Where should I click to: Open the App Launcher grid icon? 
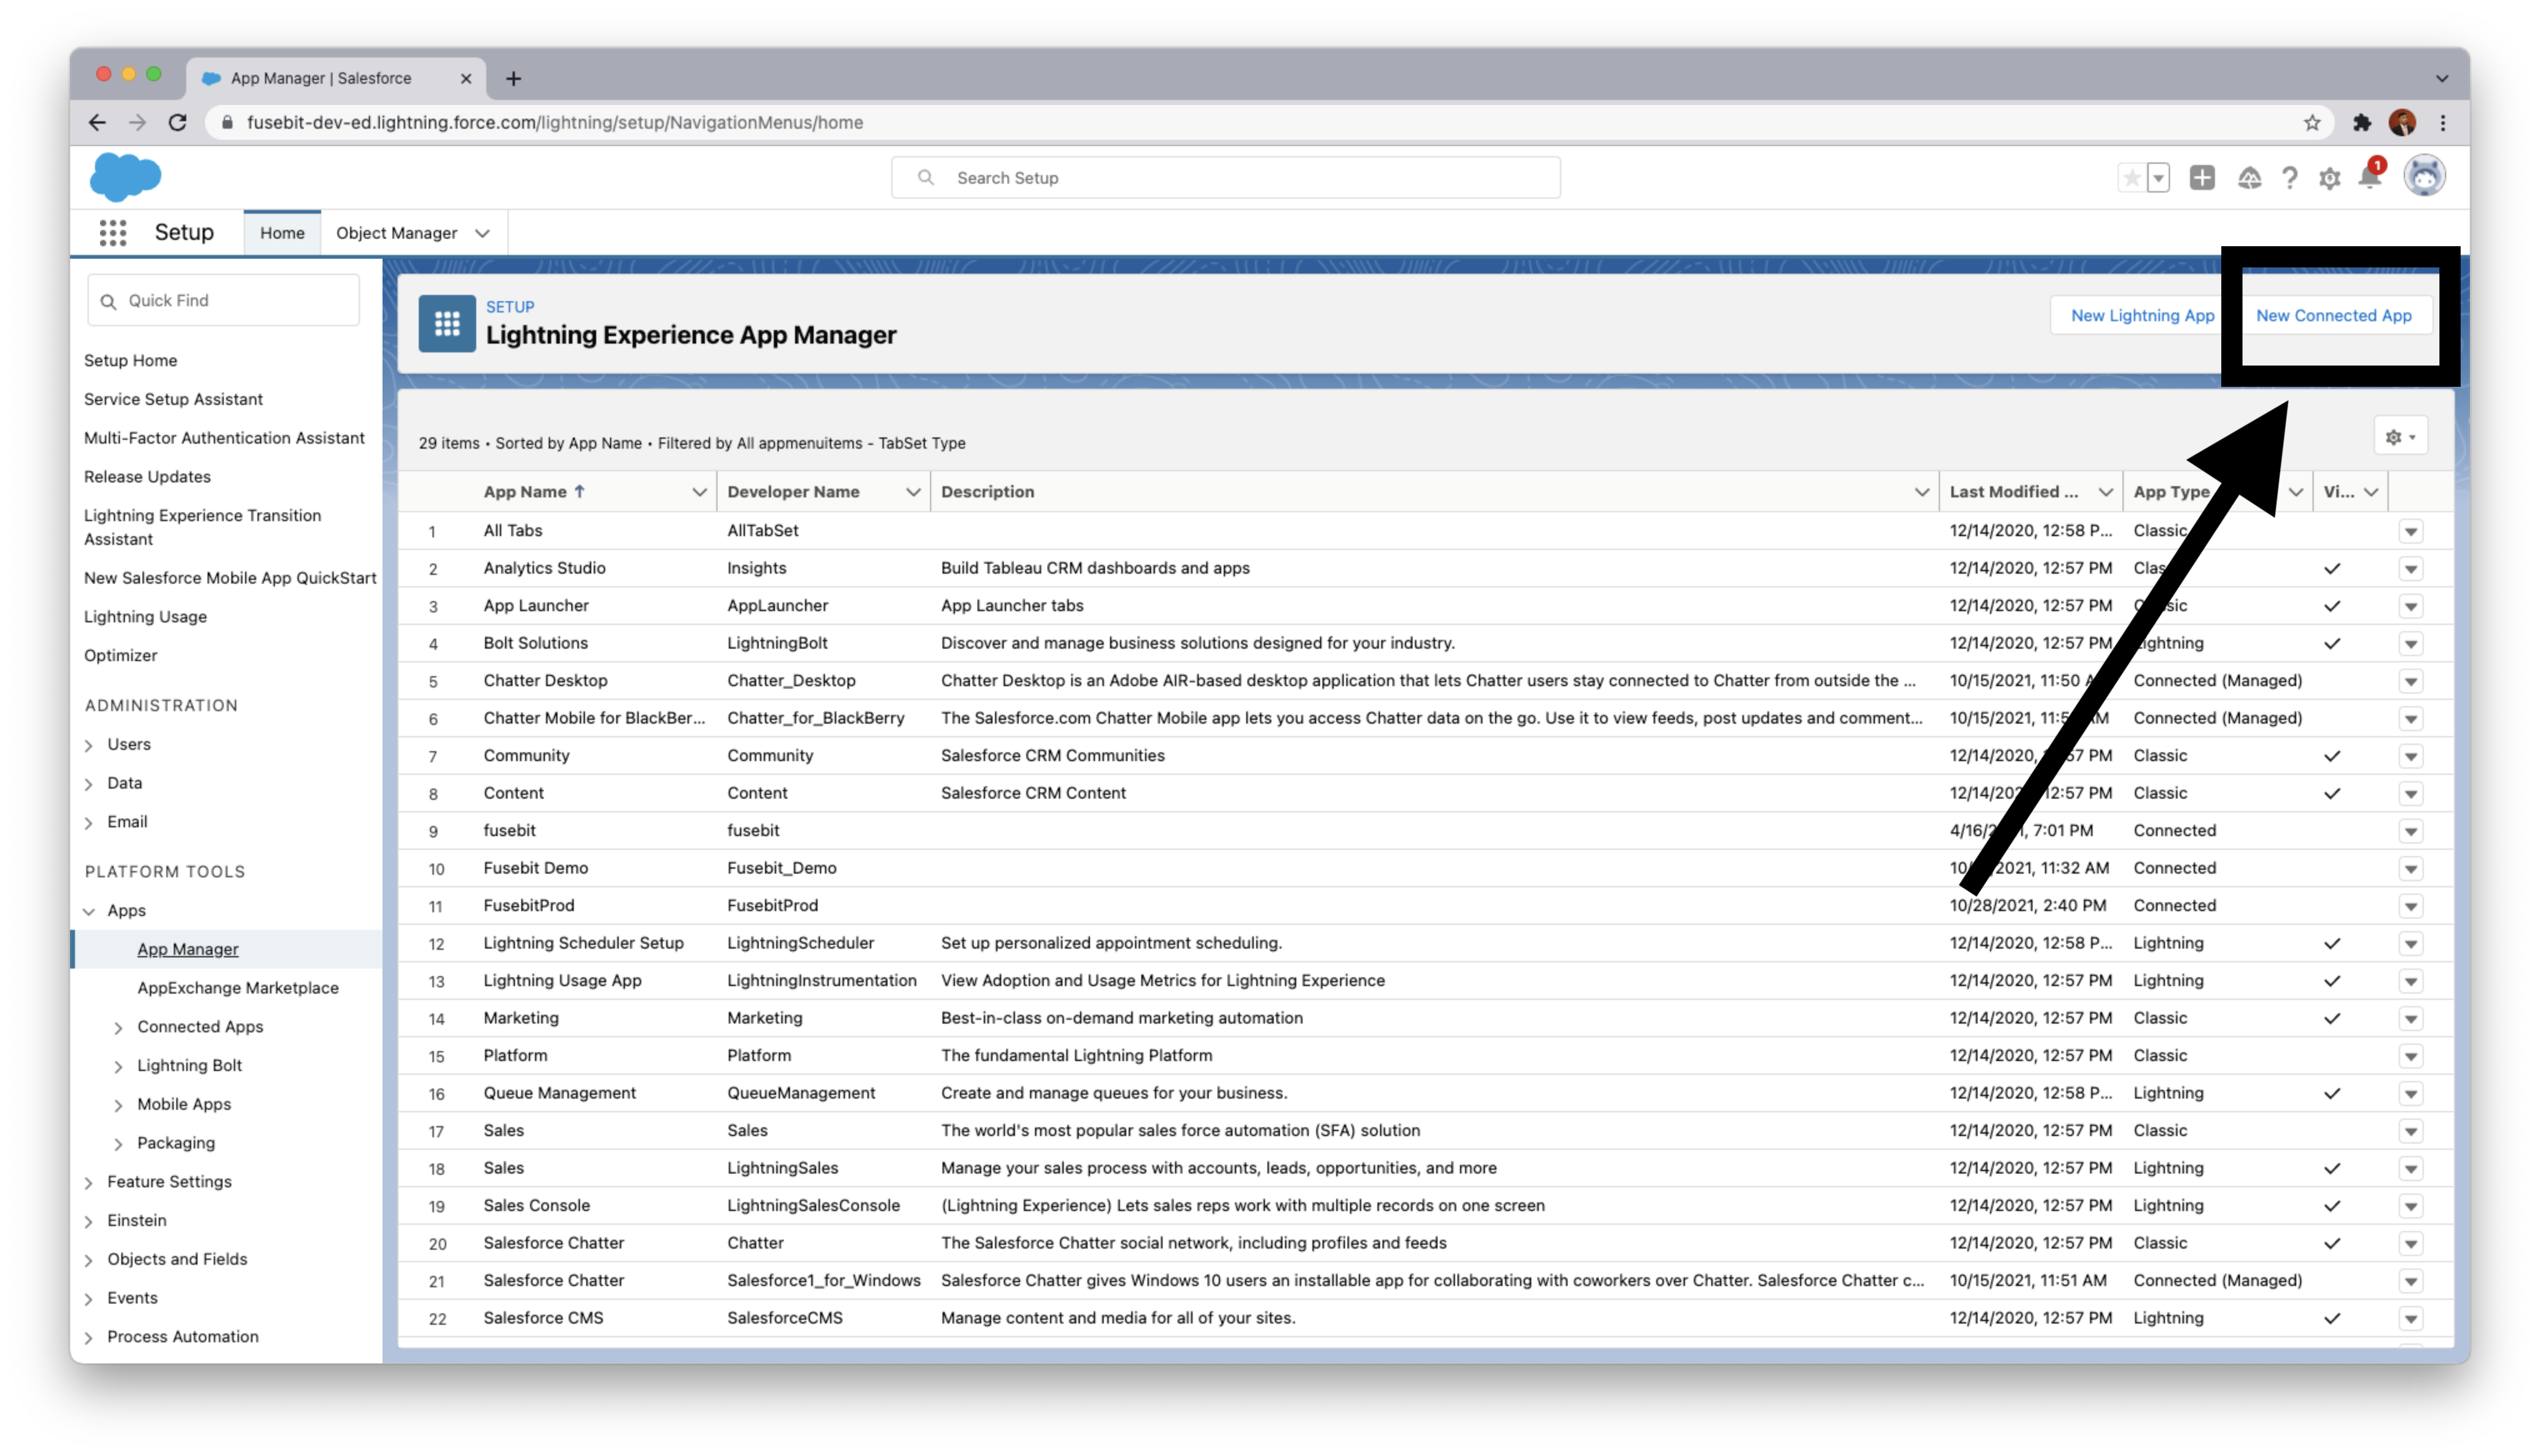point(113,233)
